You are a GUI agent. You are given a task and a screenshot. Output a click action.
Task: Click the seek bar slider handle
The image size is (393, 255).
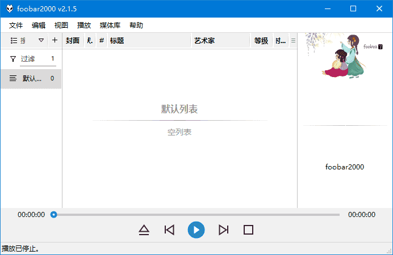tap(53, 215)
